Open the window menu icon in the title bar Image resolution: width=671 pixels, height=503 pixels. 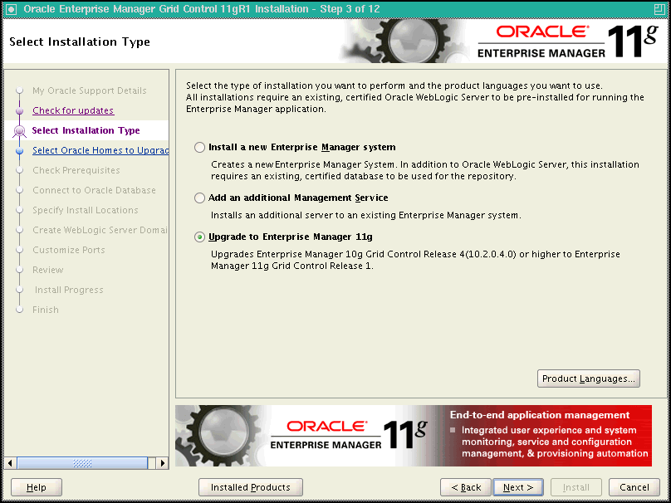click(12, 9)
